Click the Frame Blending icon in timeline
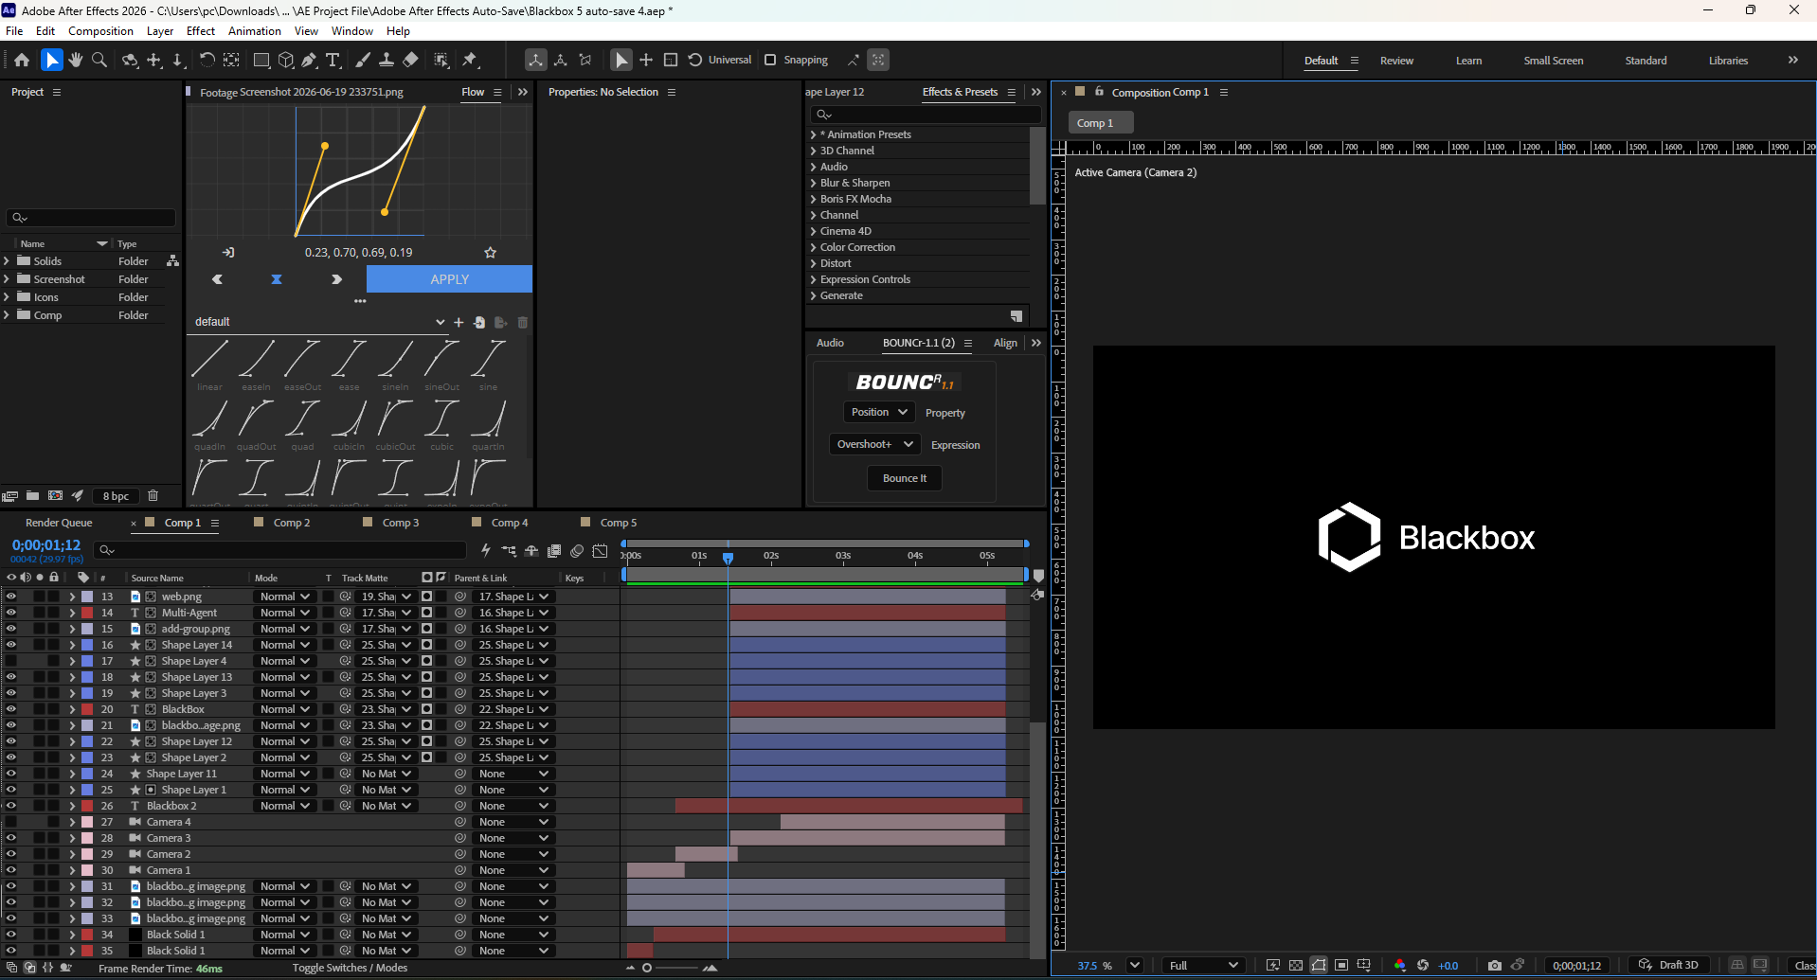 click(554, 550)
